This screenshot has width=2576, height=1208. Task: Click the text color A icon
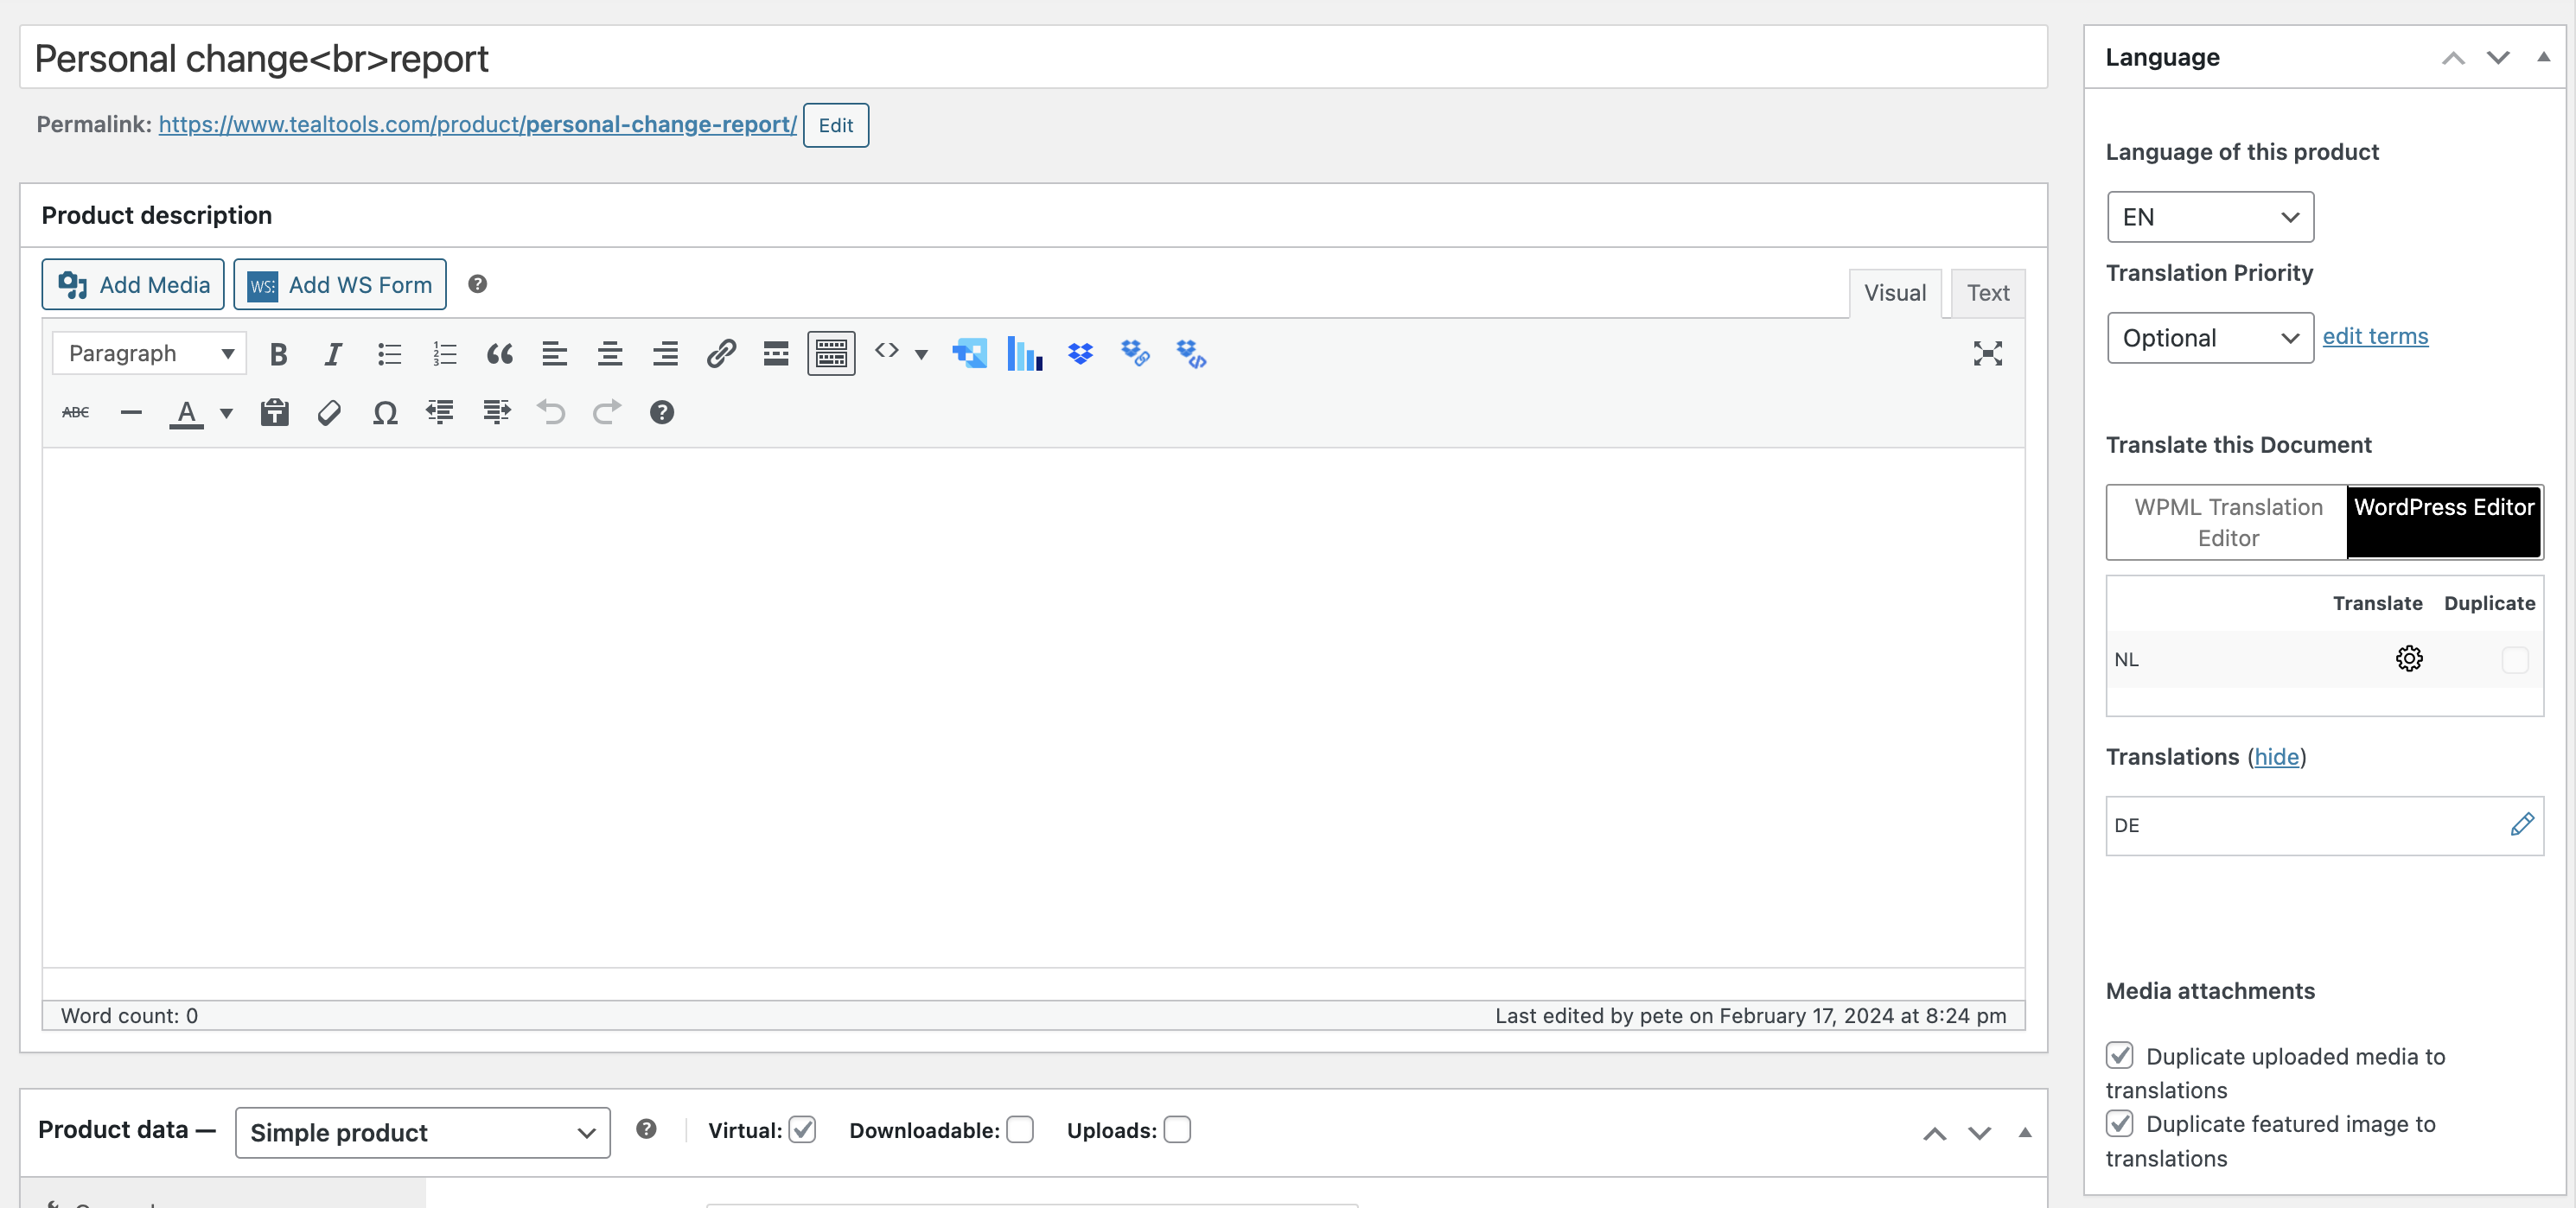(187, 413)
